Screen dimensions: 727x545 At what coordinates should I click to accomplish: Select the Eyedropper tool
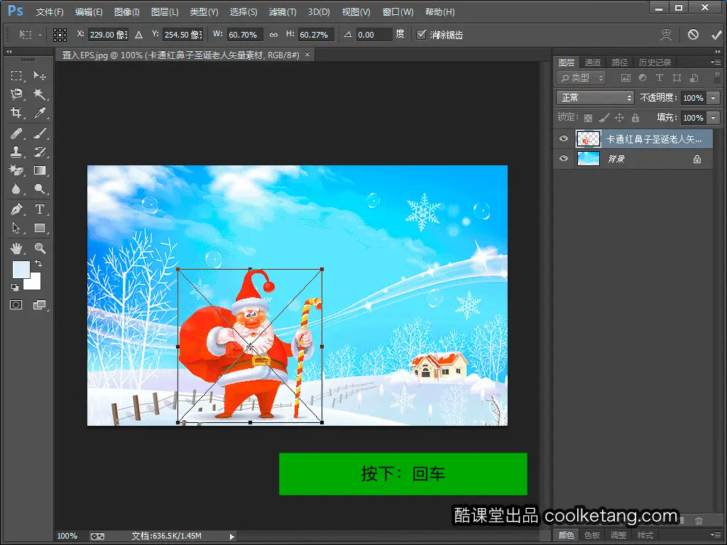click(40, 113)
